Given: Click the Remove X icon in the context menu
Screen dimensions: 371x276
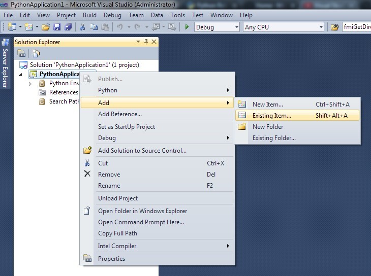Looking at the screenshot, I should click(87, 174).
